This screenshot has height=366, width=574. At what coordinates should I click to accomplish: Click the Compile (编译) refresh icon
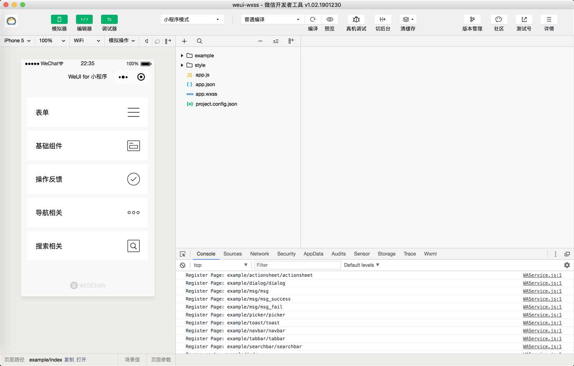click(x=313, y=20)
